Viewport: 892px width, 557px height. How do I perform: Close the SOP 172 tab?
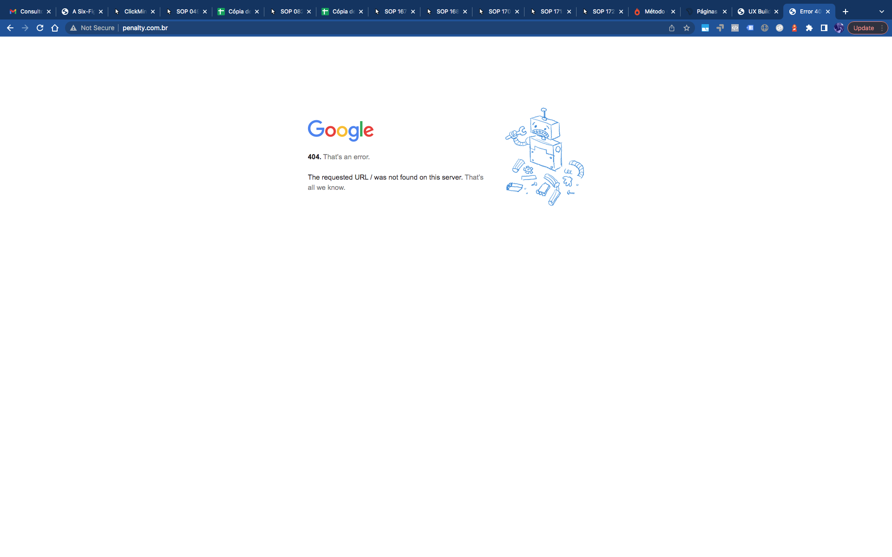click(621, 12)
